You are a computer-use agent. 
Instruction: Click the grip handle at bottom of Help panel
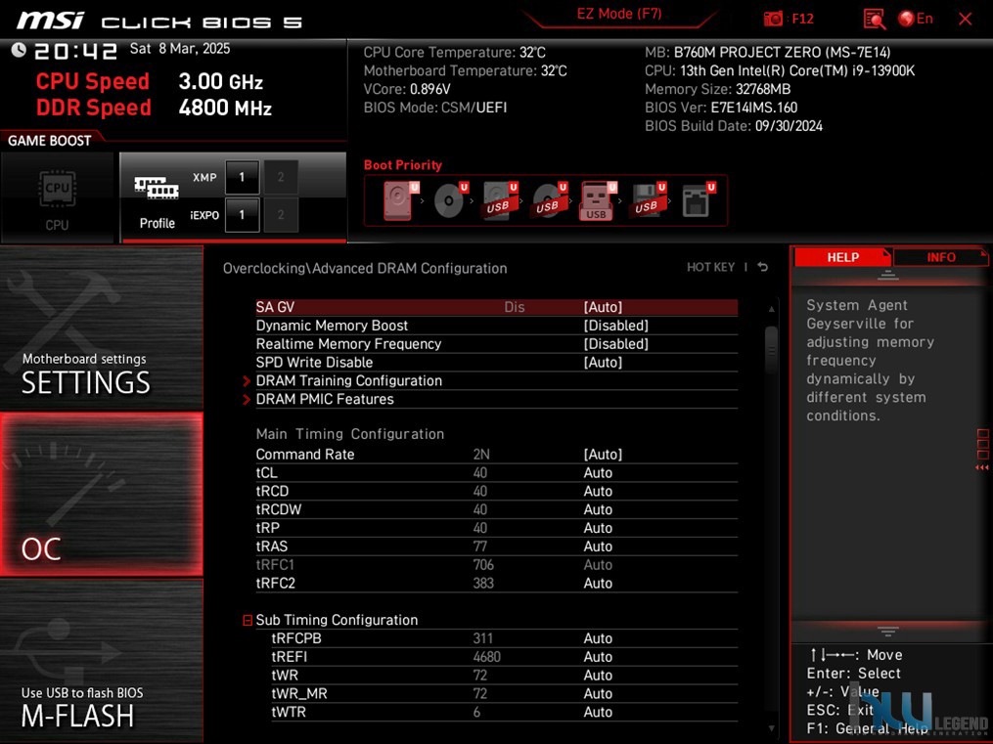tap(888, 632)
